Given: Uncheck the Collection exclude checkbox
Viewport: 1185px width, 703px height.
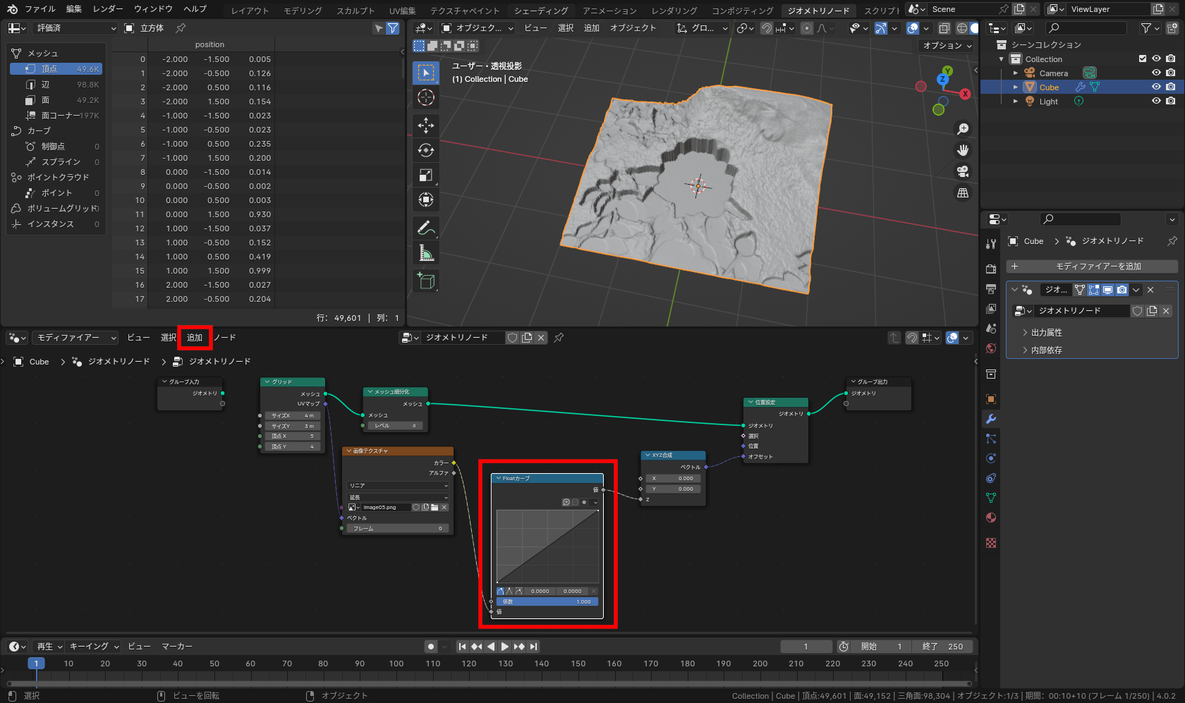Looking at the screenshot, I should [x=1143, y=59].
